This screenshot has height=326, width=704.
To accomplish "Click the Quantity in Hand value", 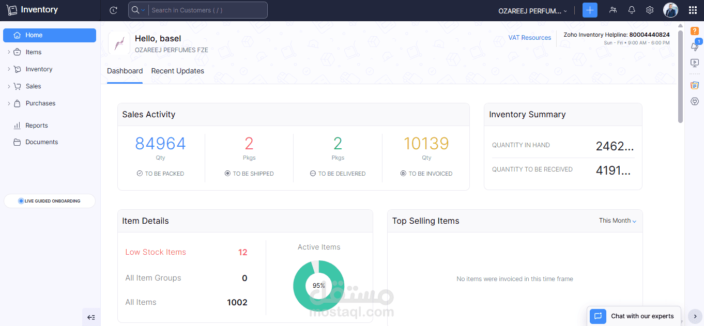I will tap(615, 146).
